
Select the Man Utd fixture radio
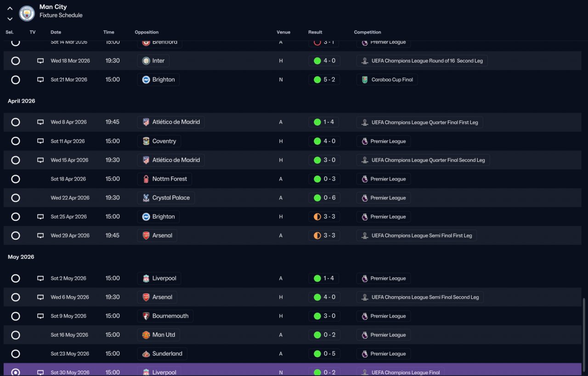(16, 335)
